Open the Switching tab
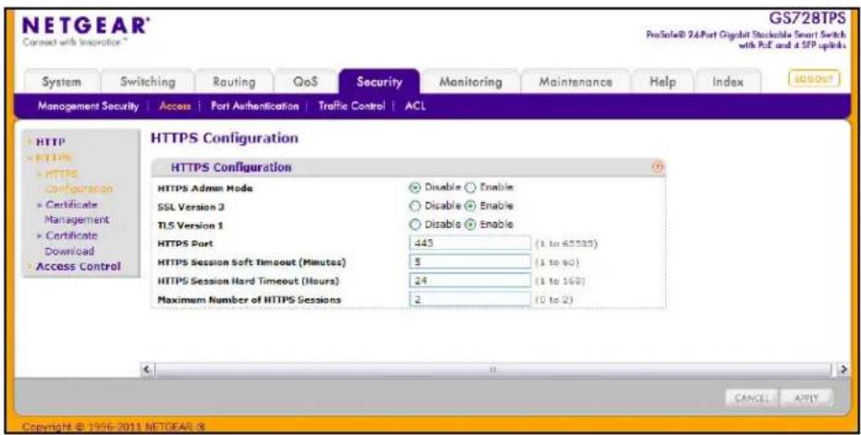Image resolution: width=861 pixels, height=435 pixels. click(x=148, y=82)
